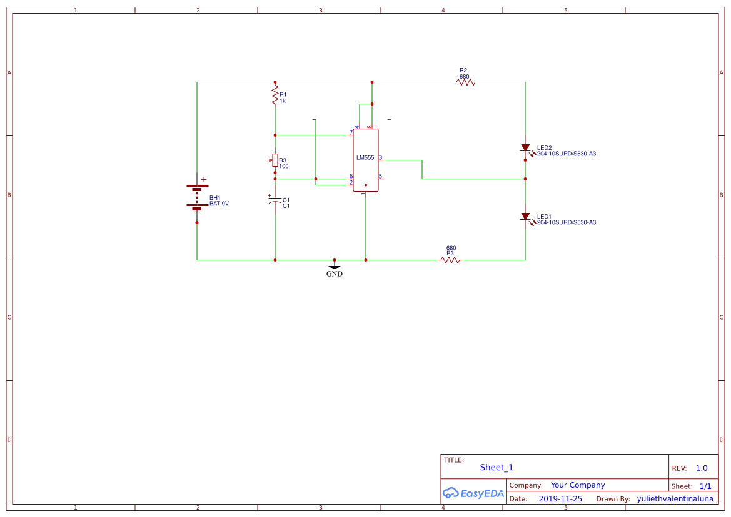
Task: Select the date 2019-11-25 text
Action: coord(561,498)
